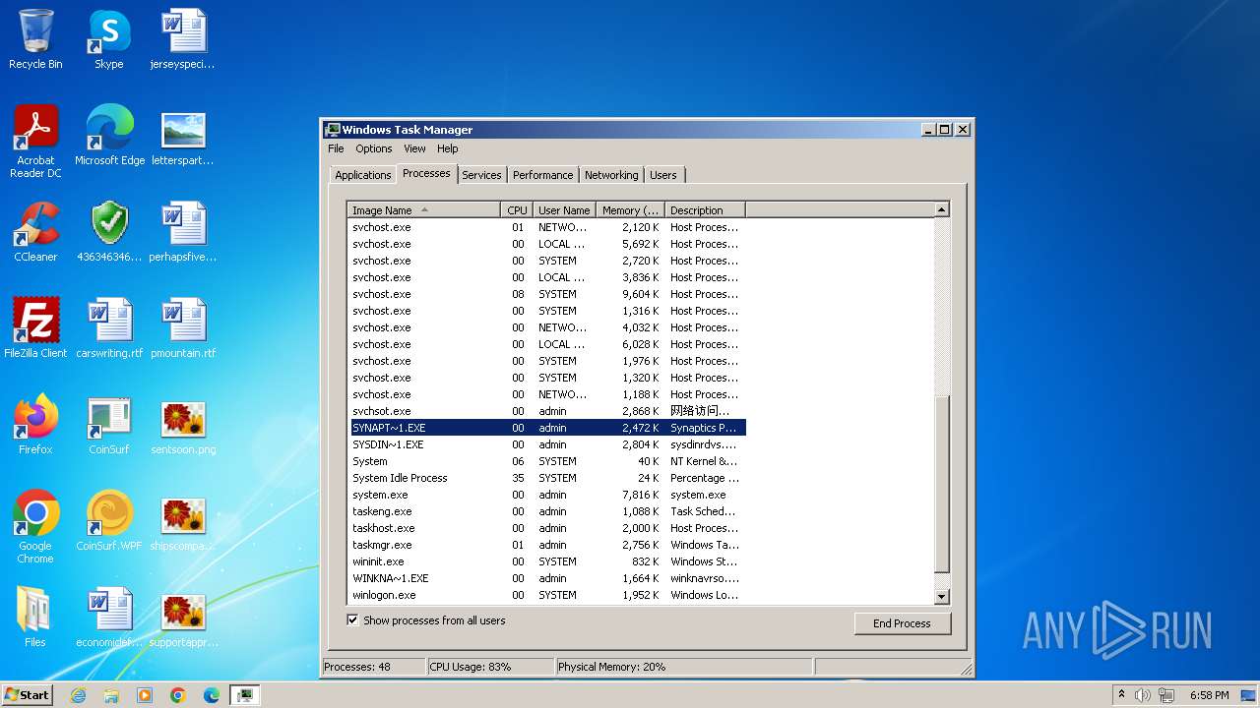Screen dimensions: 1260x708
Task: Select the NT Kernel System process row
Action: coord(546,461)
